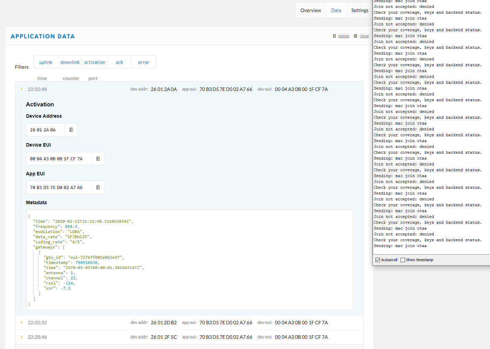Click the pause link
This screenshot has width=490, height=349.
344,36
